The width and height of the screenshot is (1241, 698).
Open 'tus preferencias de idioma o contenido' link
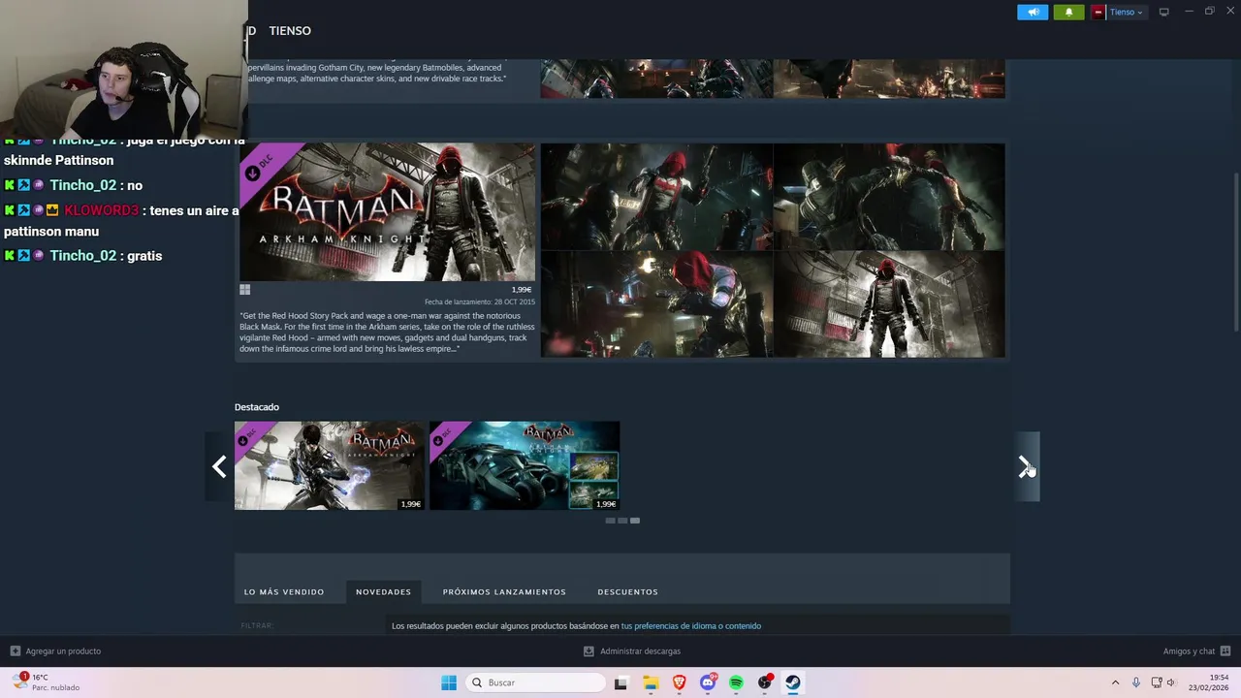pyautogui.click(x=691, y=626)
